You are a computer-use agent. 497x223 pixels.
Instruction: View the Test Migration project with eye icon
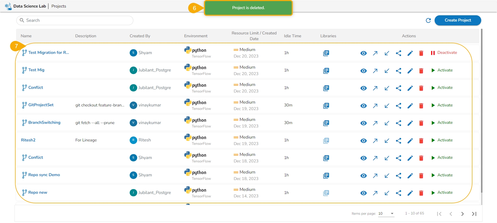[363, 53]
